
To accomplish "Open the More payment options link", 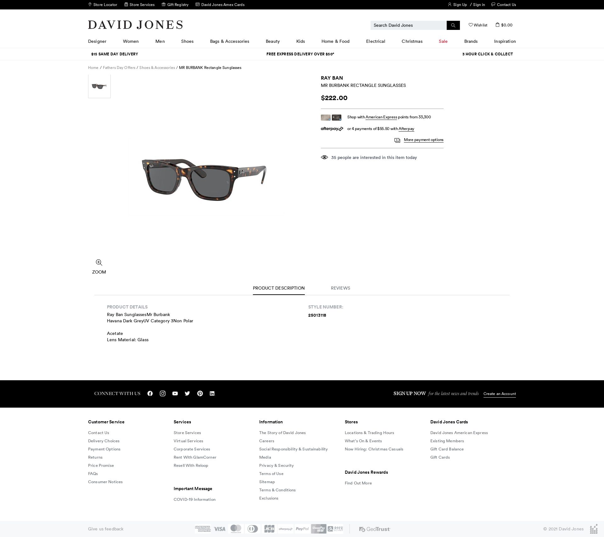I will (x=423, y=140).
